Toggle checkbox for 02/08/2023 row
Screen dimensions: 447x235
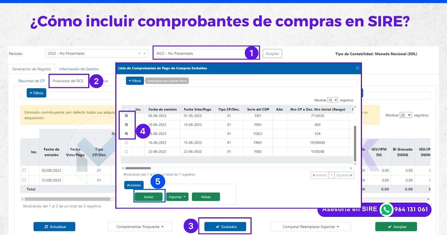(x=24, y=170)
